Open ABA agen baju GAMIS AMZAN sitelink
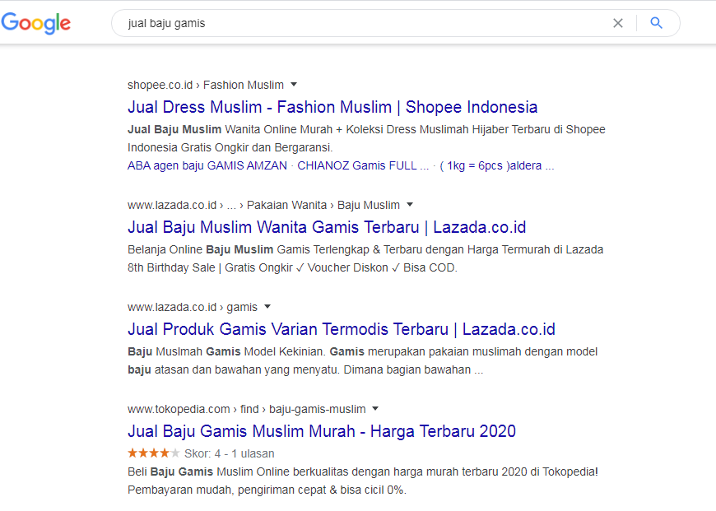716x511 pixels. click(207, 165)
